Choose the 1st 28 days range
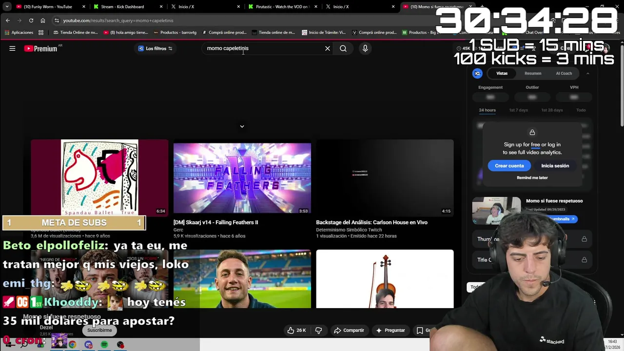Screen dimensions: 624x351 (552, 110)
